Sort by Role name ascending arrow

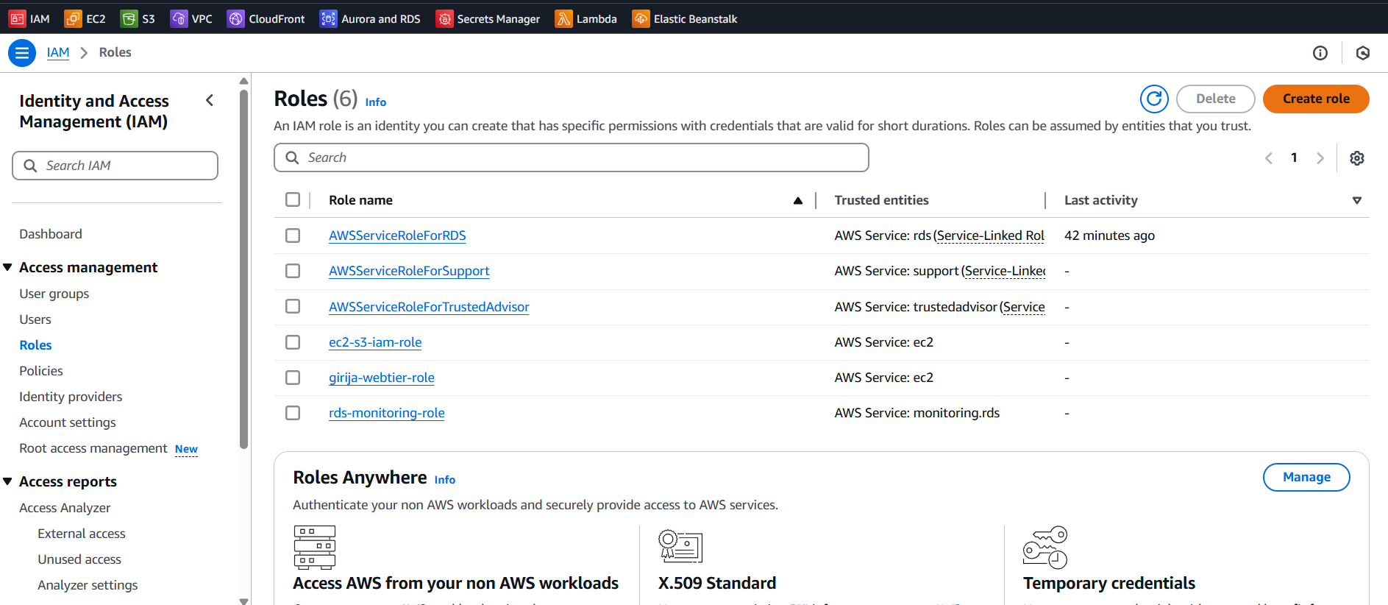(x=798, y=200)
